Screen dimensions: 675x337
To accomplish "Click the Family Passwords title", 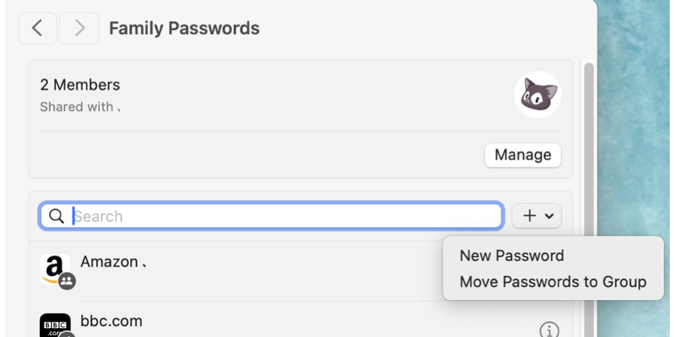I will pyautogui.click(x=184, y=29).
